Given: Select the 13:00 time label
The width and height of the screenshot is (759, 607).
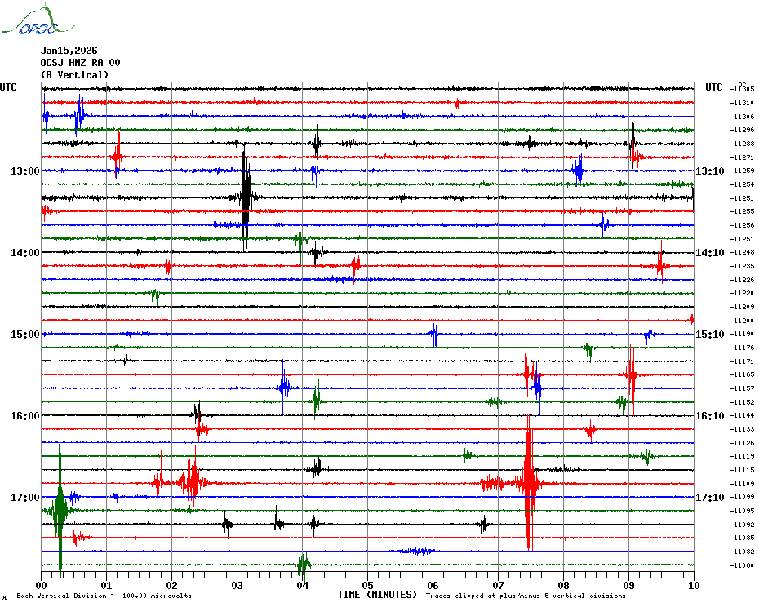Looking at the screenshot, I should click(25, 171).
